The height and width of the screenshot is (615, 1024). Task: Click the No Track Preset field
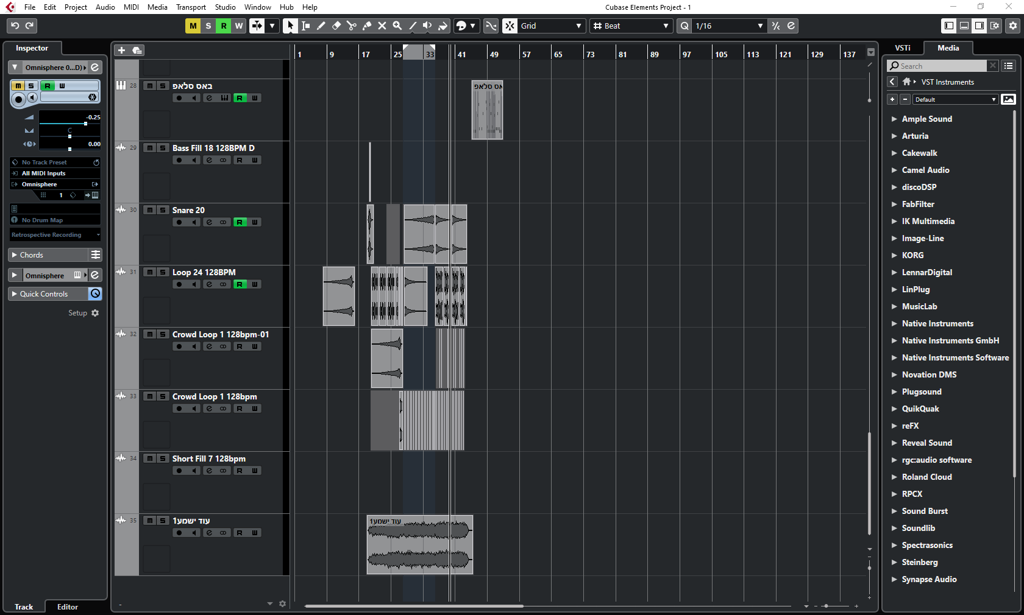point(55,162)
